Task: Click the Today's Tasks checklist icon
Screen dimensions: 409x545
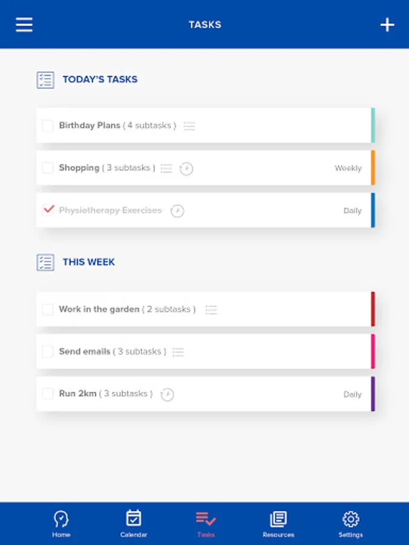Action: (45, 80)
